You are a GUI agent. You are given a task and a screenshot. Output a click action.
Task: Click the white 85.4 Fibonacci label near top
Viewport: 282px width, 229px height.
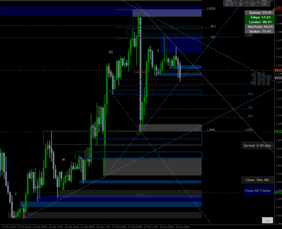click(x=213, y=26)
